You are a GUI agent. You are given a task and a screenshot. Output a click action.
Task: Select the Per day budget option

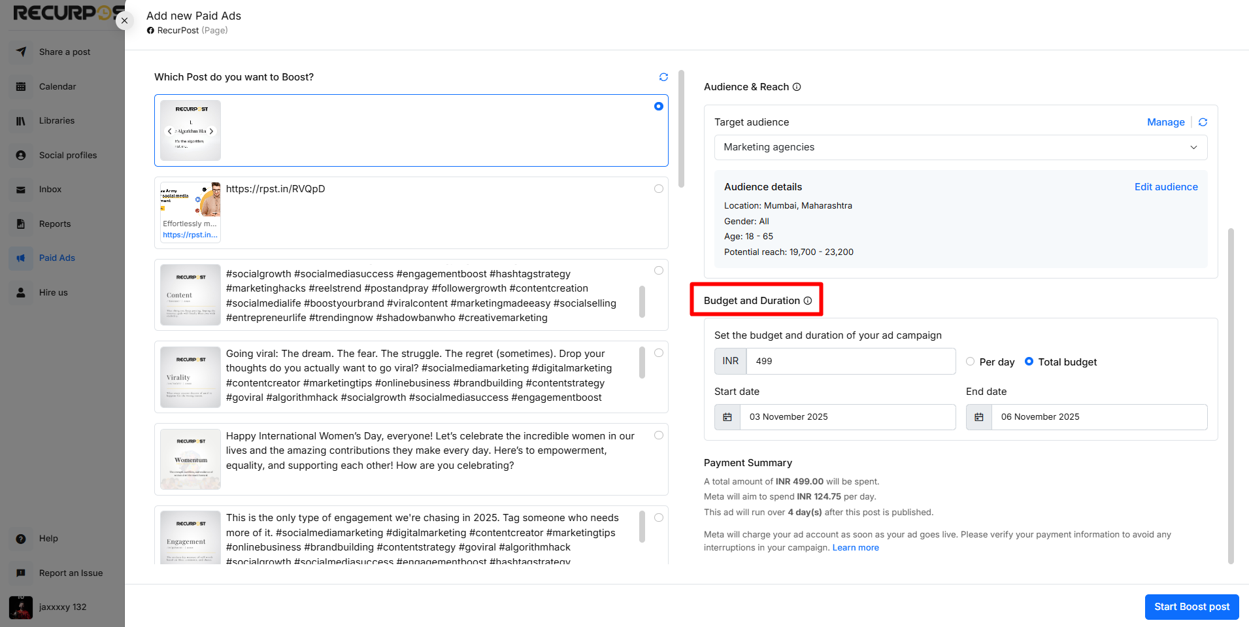(x=971, y=362)
